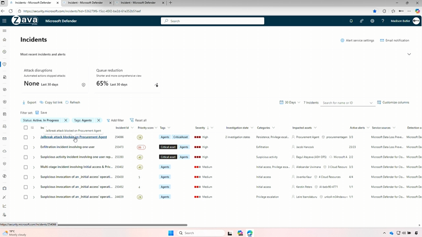Image resolution: width=422 pixels, height=237 pixels.
Task: Open Jailbreak attack blocked on Procurement Agent
Action: pyautogui.click(x=73, y=137)
